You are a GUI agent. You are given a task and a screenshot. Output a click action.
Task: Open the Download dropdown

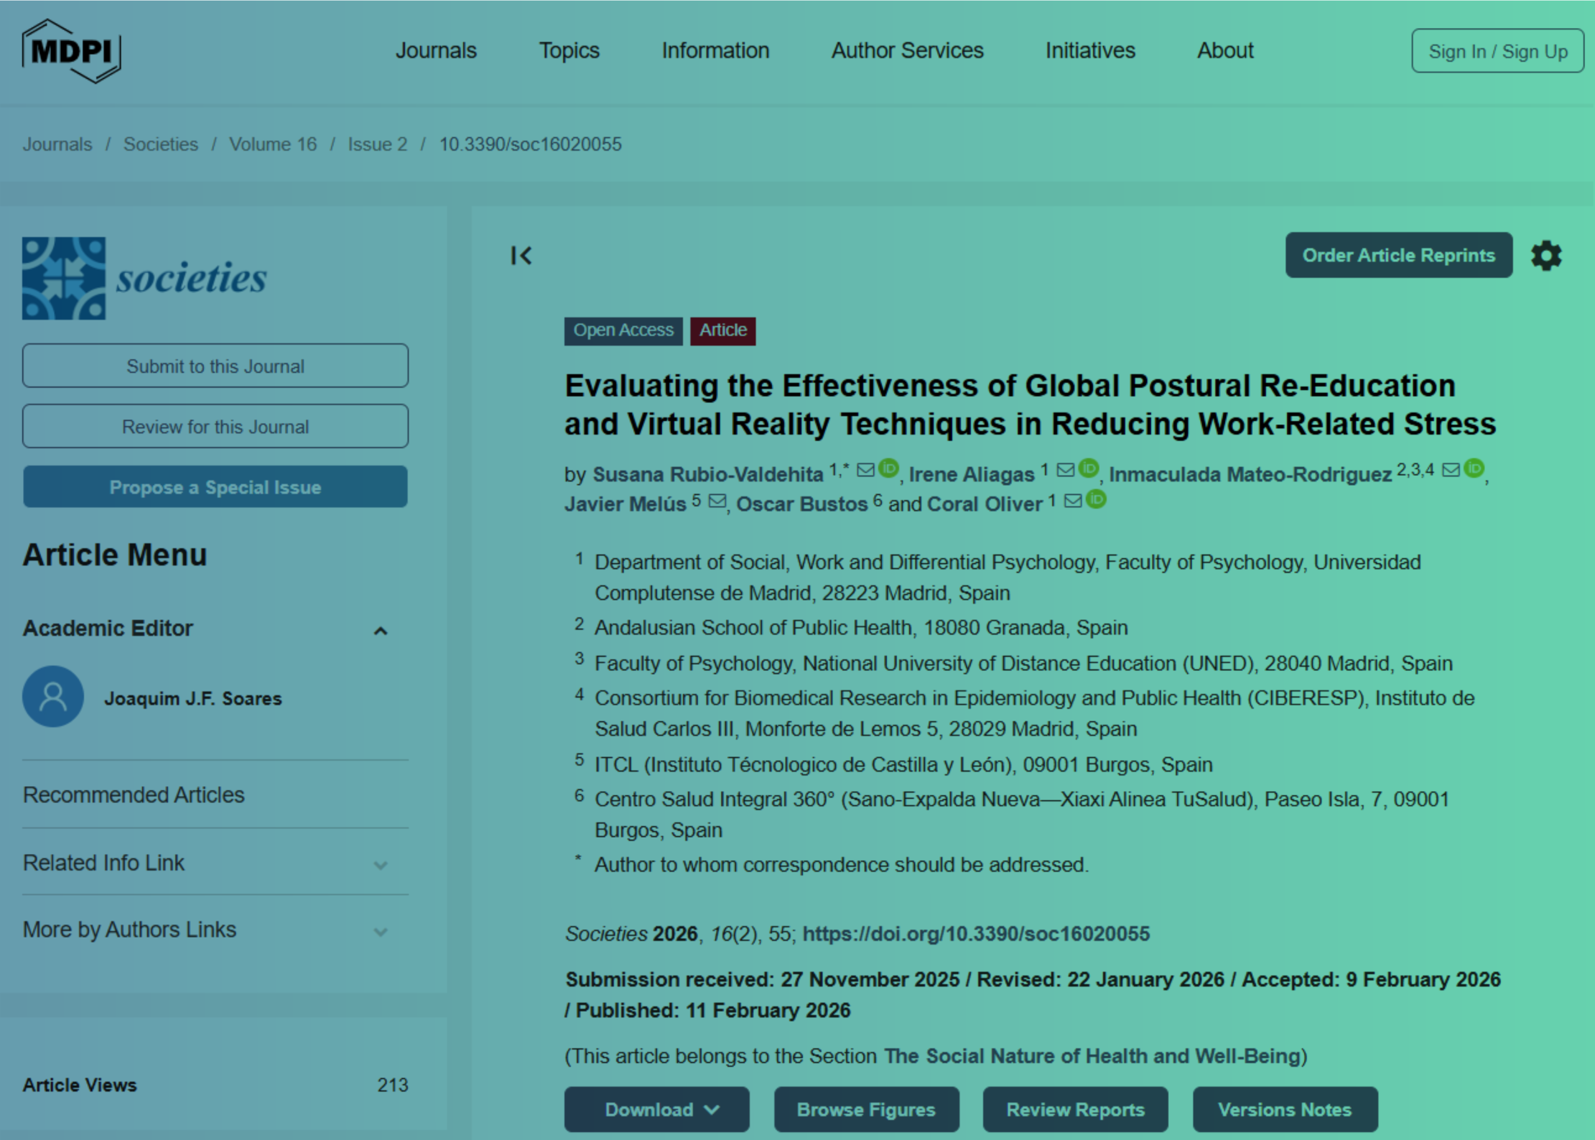(657, 1109)
